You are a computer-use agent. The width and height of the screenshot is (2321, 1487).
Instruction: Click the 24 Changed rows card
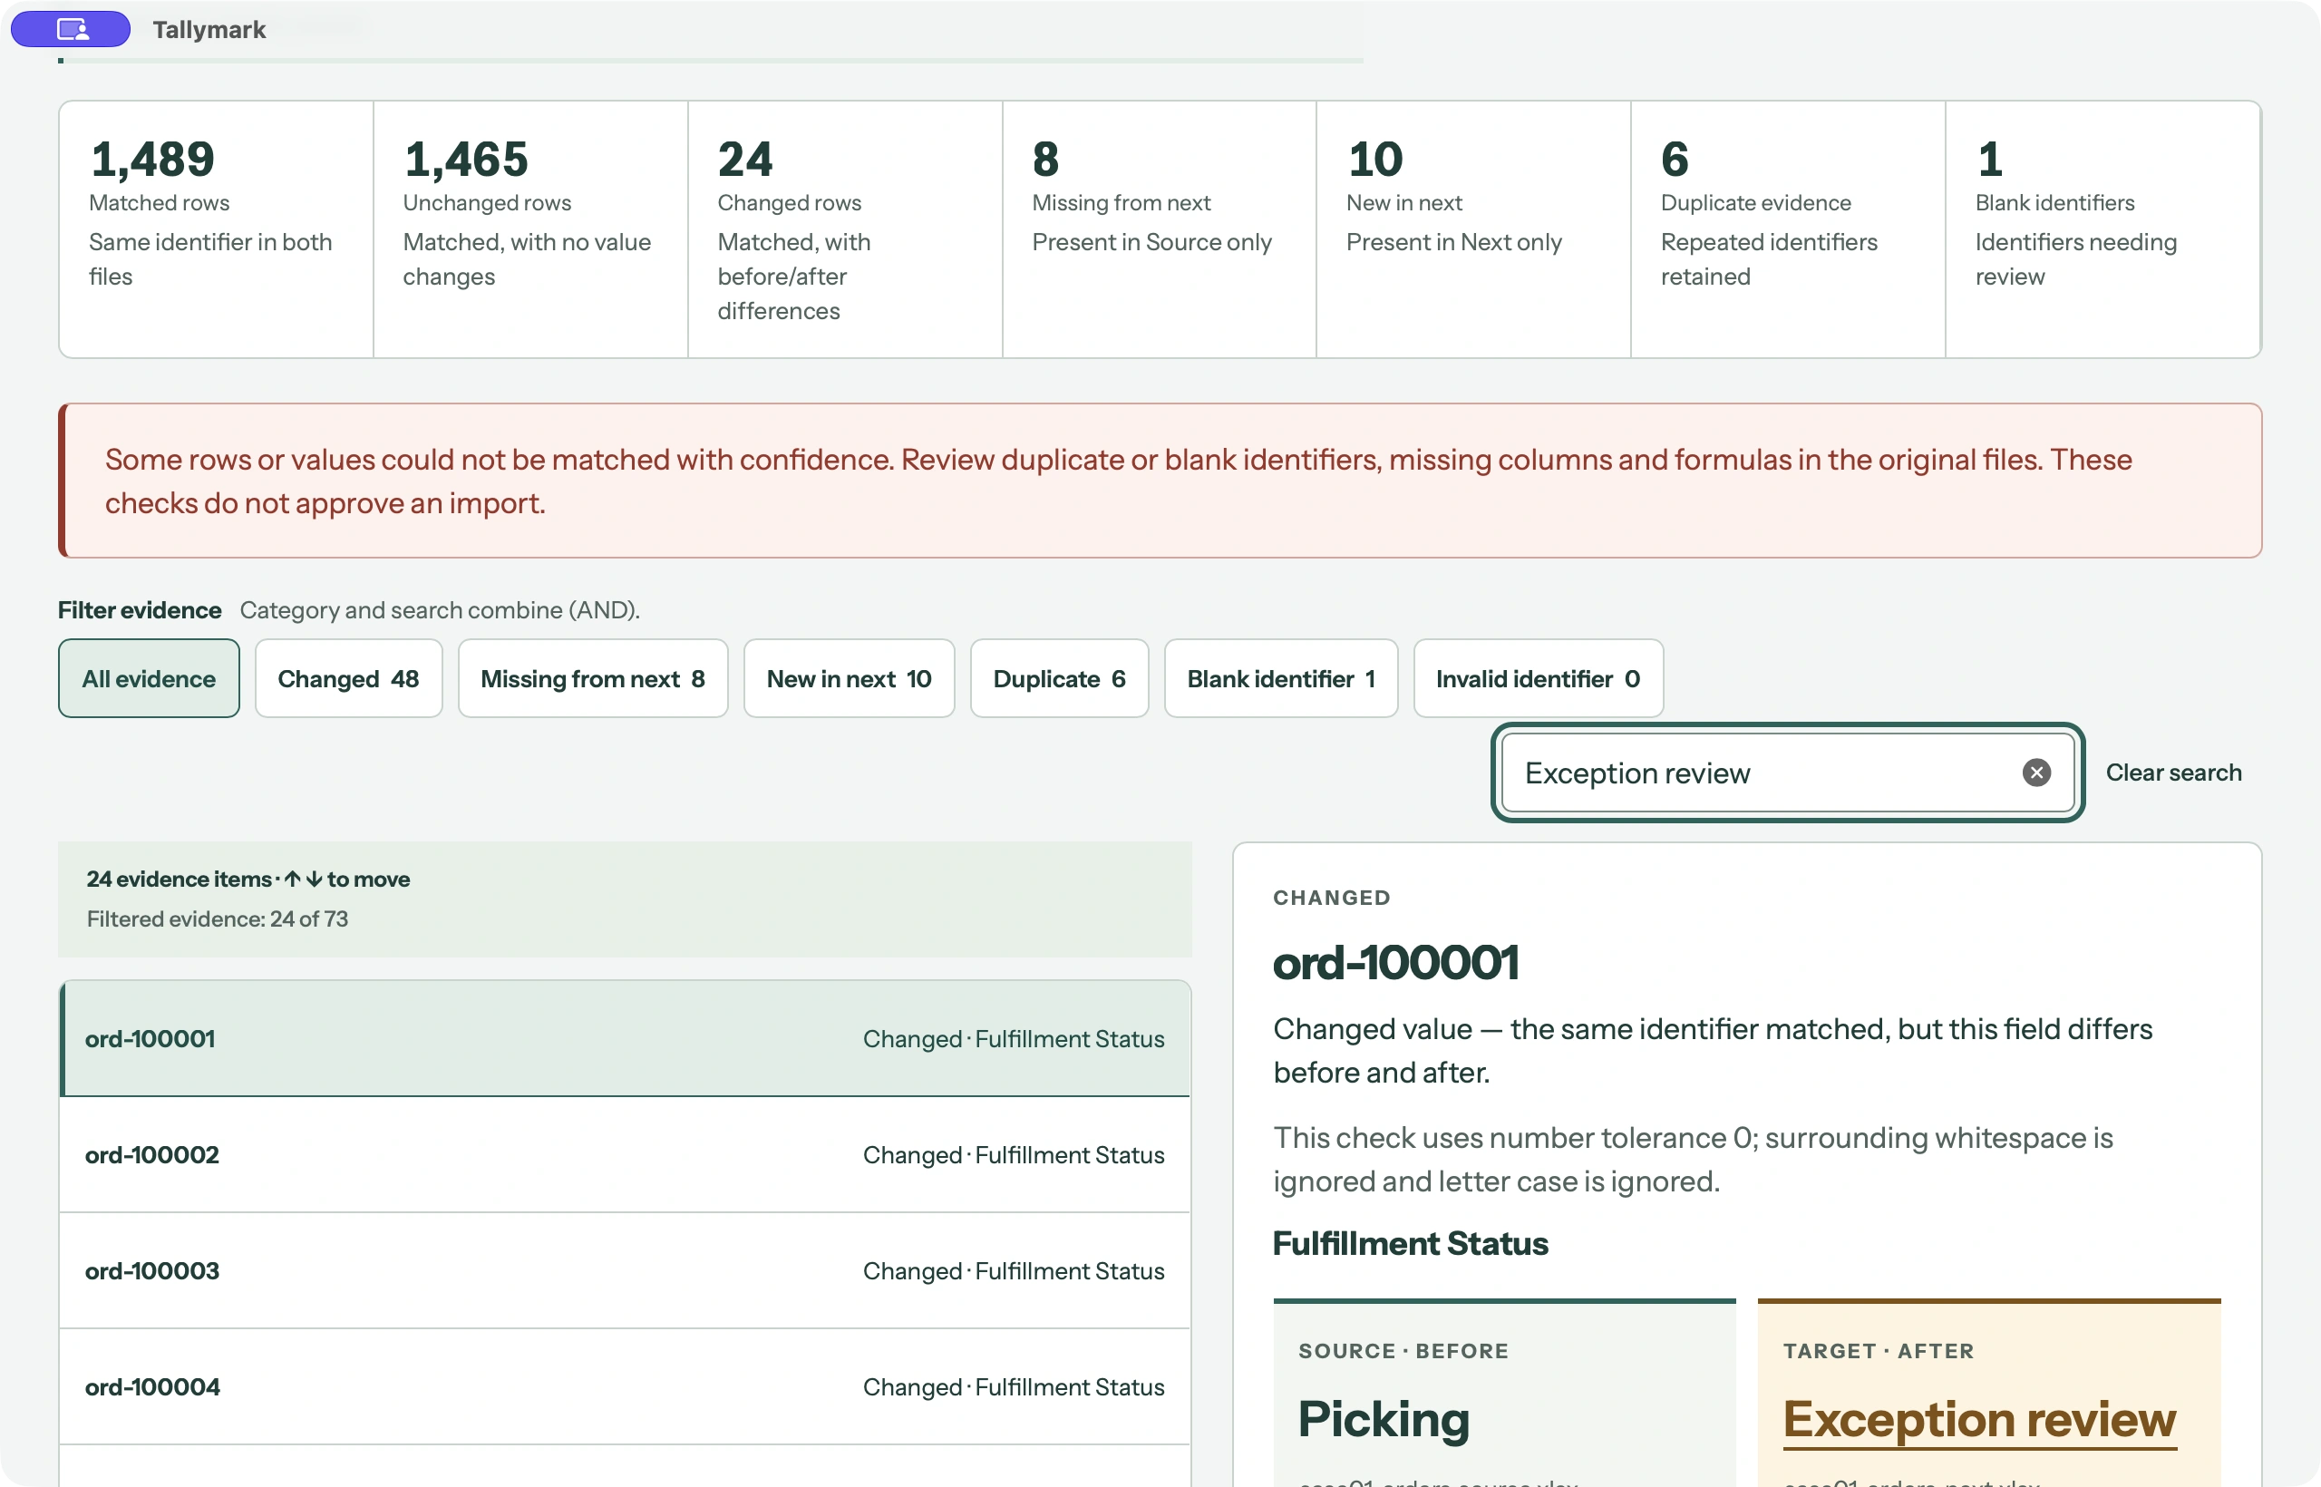pyautogui.click(x=846, y=229)
